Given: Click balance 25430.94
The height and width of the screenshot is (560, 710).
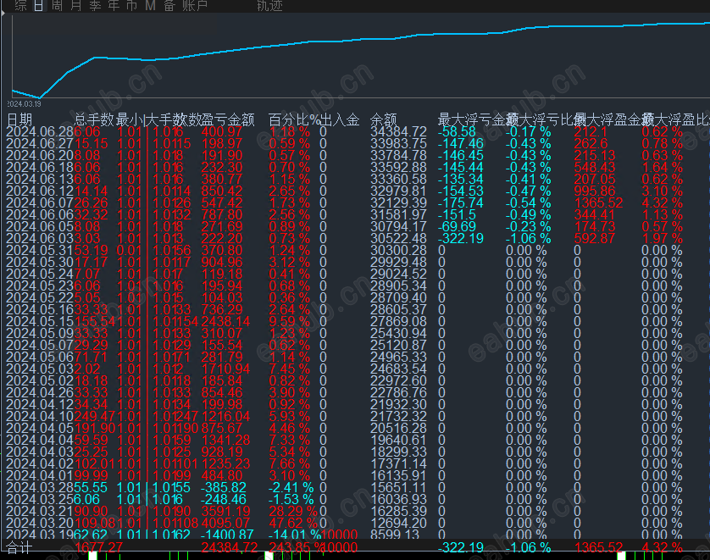Looking at the screenshot, I should tap(398, 333).
